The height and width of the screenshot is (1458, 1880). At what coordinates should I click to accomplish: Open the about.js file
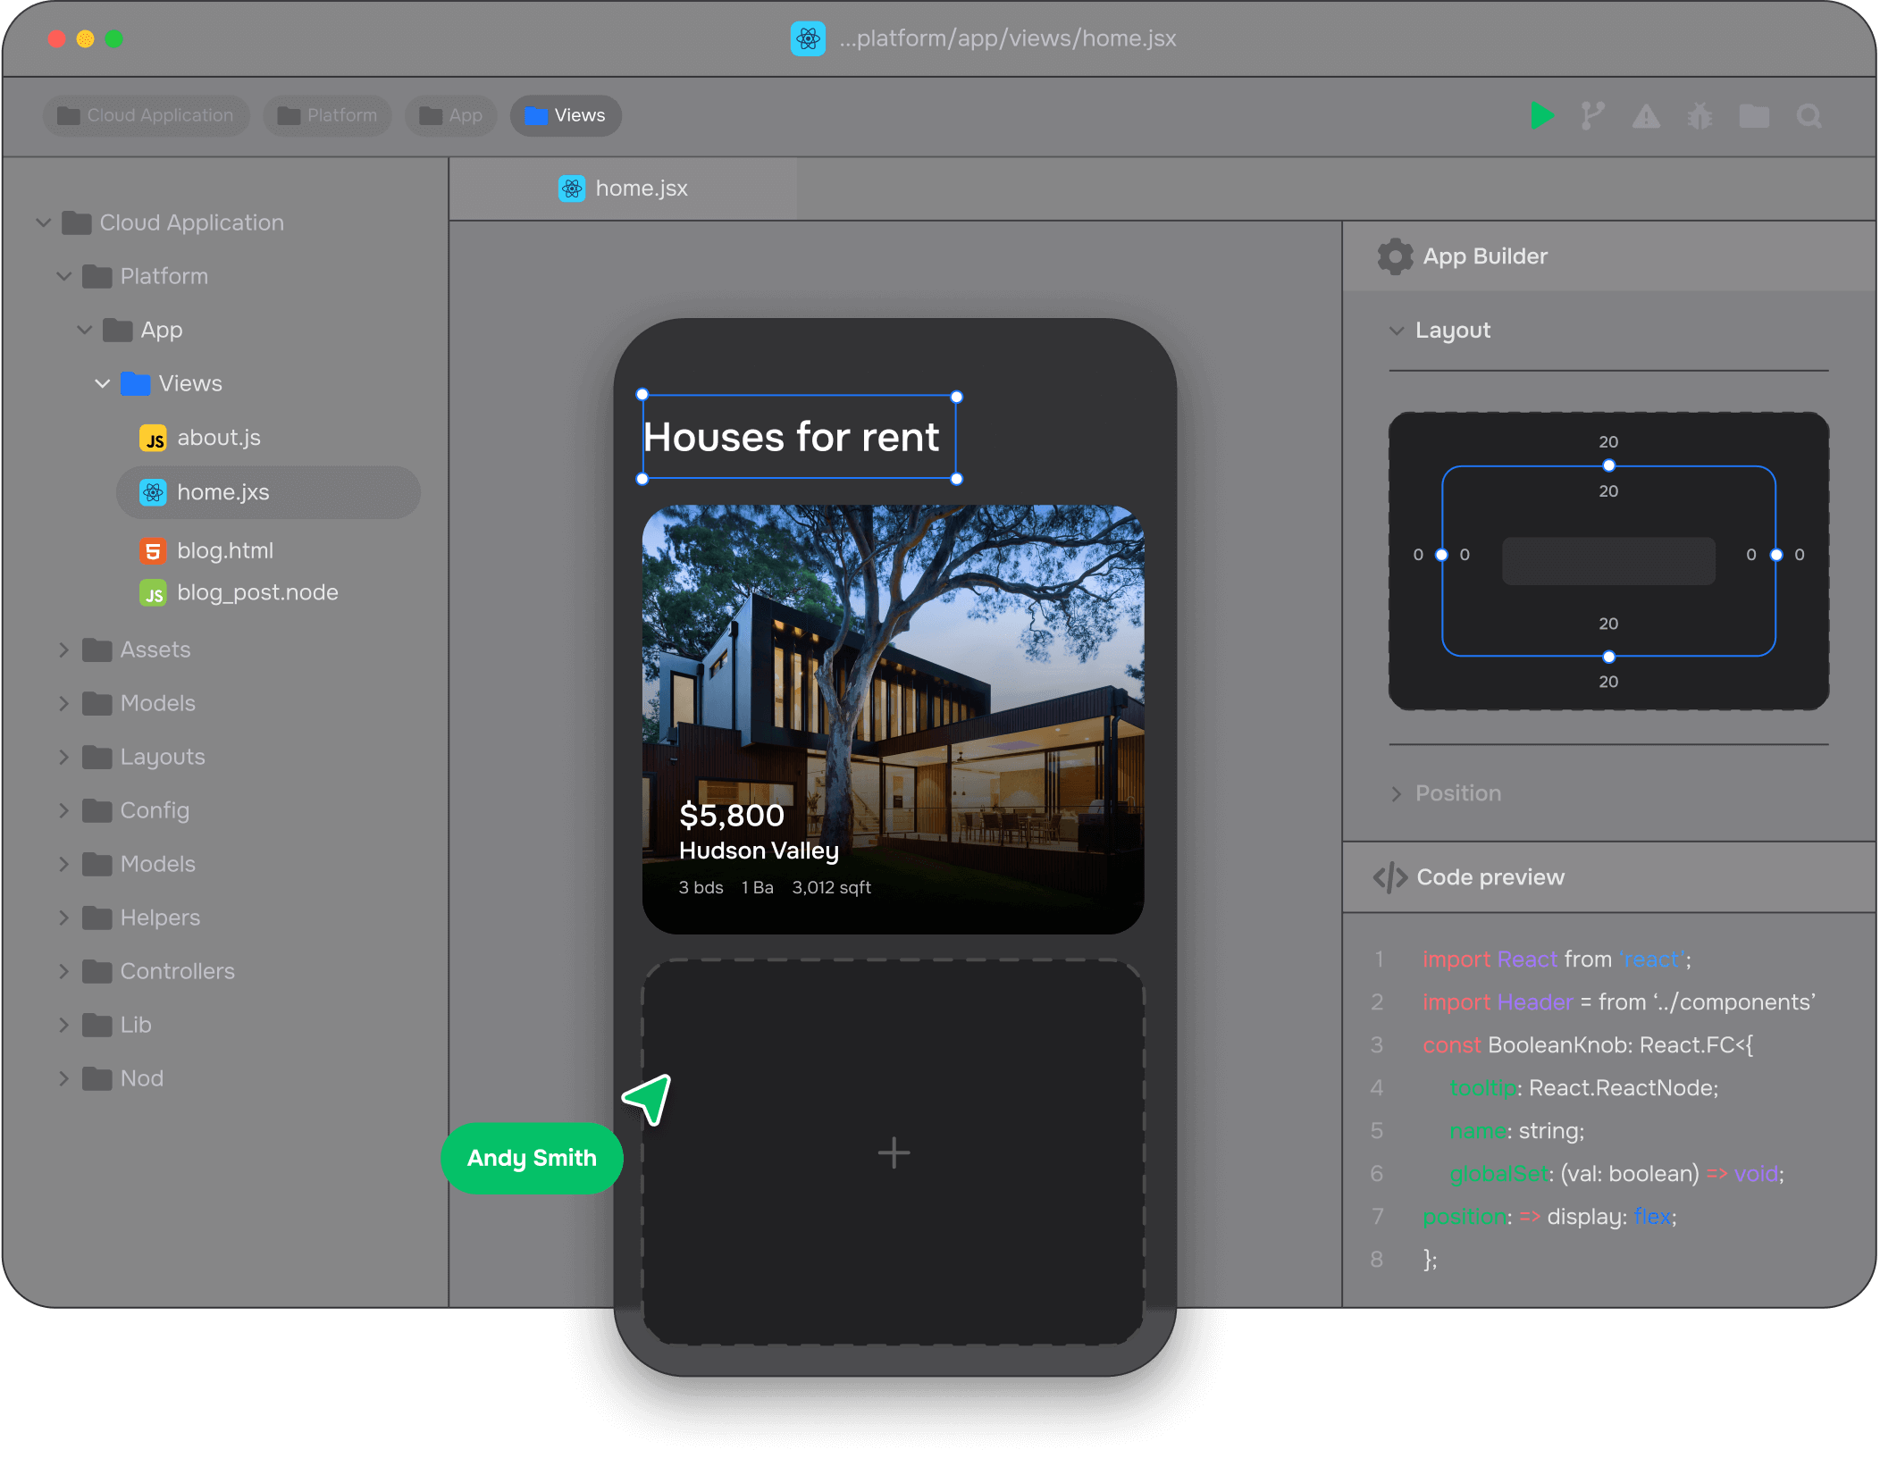pyautogui.click(x=218, y=437)
